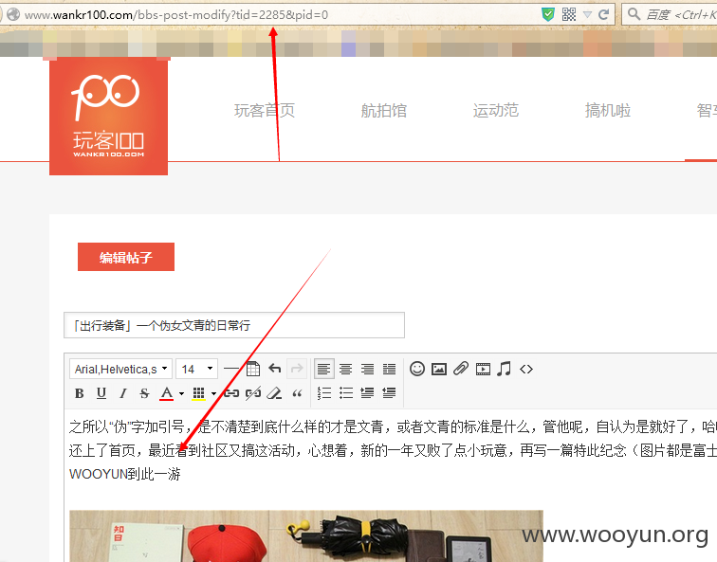Apply yellow background highlight color
Screen dimensions: 717x562
[x=198, y=393]
